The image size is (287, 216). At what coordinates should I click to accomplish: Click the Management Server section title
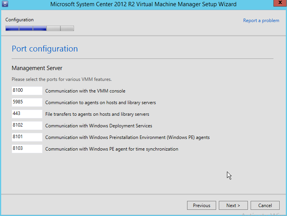click(37, 68)
